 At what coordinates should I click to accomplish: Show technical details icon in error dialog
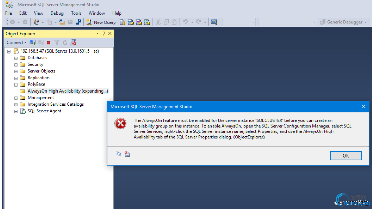click(127, 154)
